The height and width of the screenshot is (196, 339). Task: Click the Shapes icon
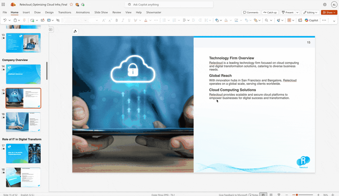(x=217, y=20)
